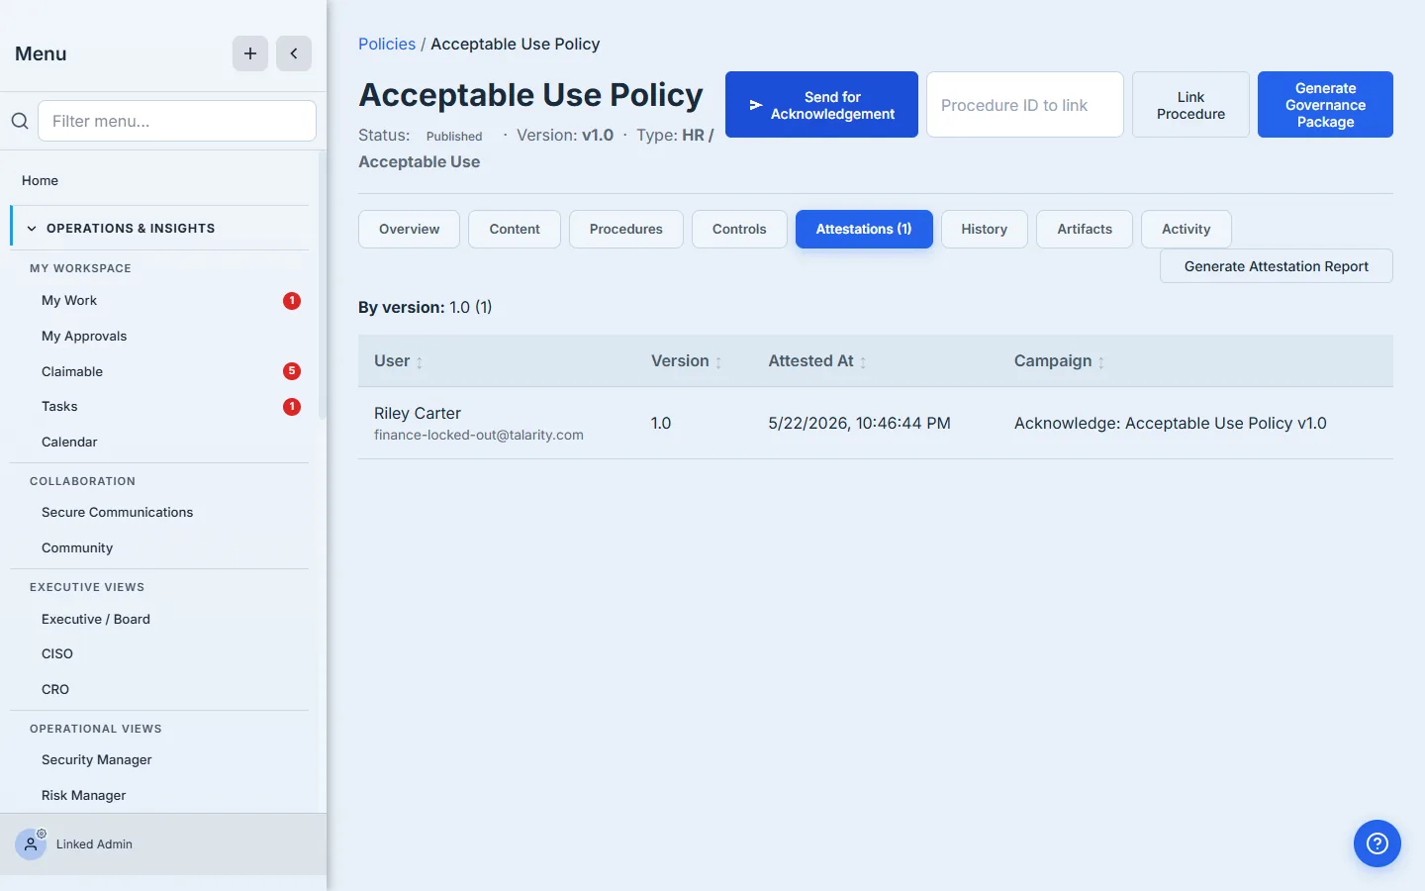Collapse the sidebar with the chevron button
Screen dimensions: 1425x891
[294, 53]
